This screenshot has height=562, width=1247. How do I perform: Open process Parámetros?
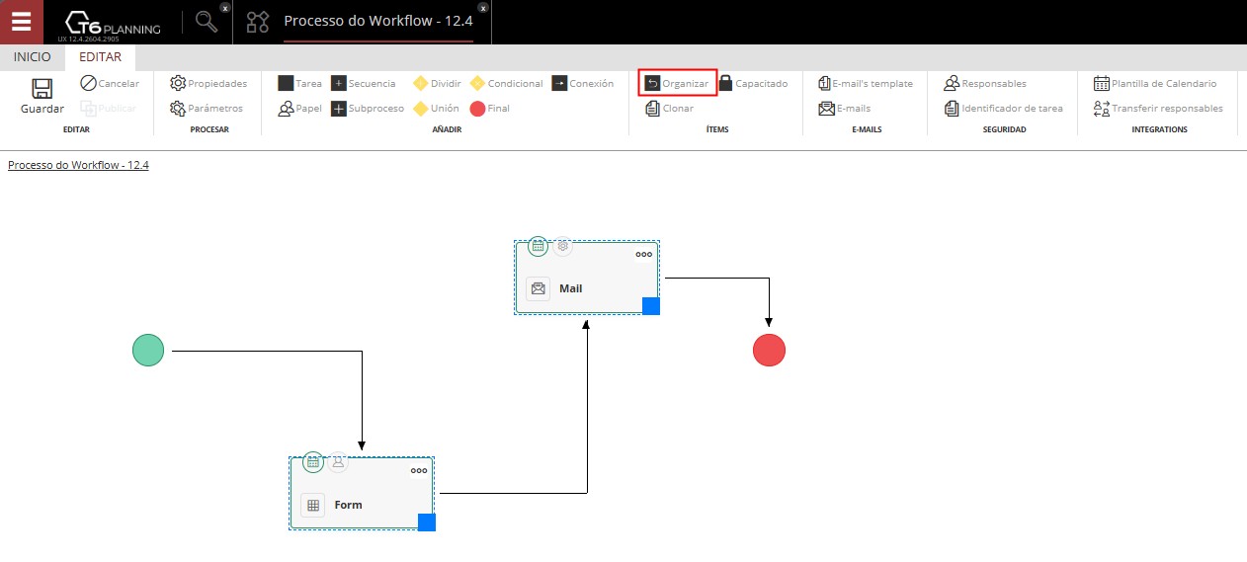(x=207, y=109)
